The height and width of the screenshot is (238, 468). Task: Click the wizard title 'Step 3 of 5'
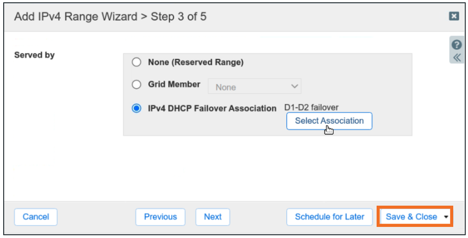(179, 17)
